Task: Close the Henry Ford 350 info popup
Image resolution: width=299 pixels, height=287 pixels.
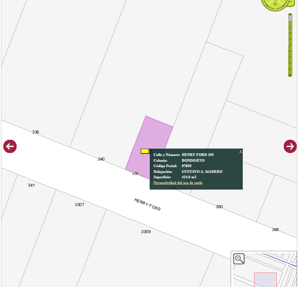Action: (241, 152)
